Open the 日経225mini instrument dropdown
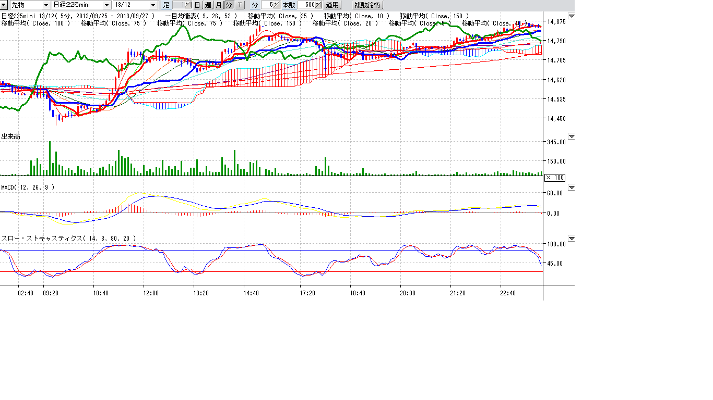Viewport: 713px width, 400px height. [106, 5]
